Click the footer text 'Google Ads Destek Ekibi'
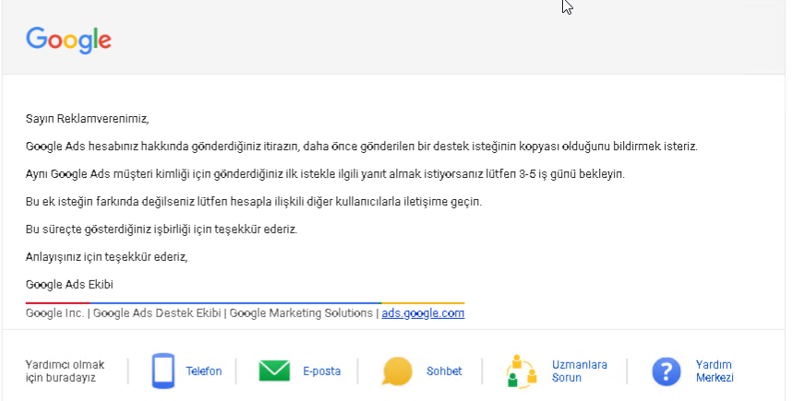This screenshot has height=401, width=792. tap(157, 313)
